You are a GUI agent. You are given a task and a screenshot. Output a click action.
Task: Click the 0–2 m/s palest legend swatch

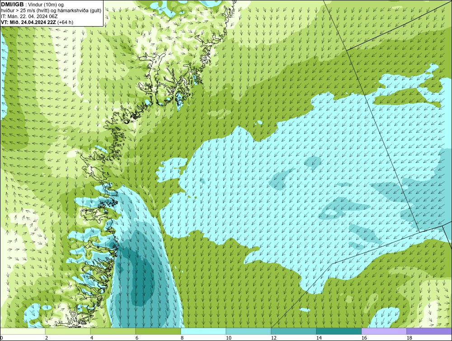(23, 331)
